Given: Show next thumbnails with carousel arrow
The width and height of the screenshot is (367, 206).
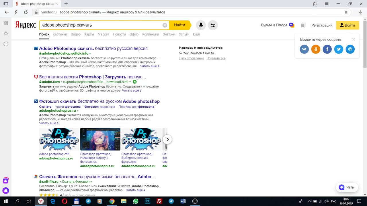Looking at the screenshot, I should point(168,139).
